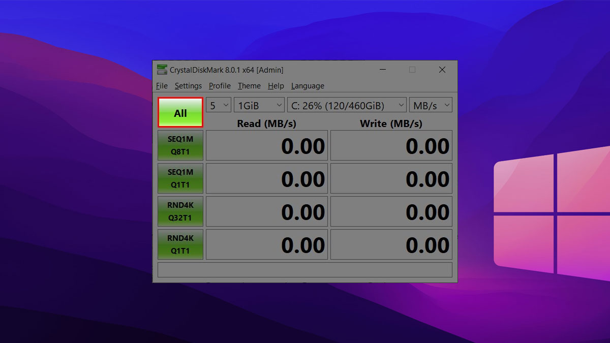This screenshot has width=610, height=343.
Task: Open the File menu
Action: pos(162,86)
